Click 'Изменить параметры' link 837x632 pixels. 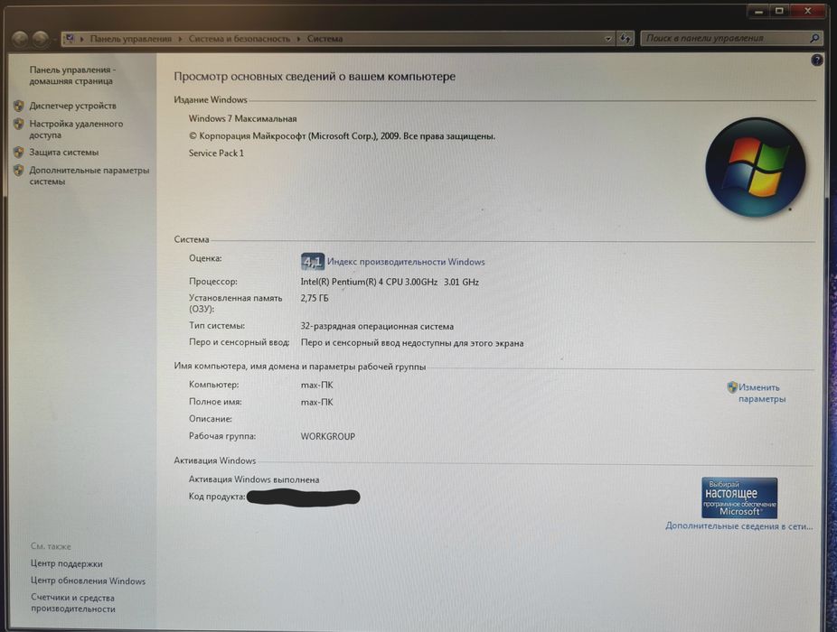pos(762,393)
